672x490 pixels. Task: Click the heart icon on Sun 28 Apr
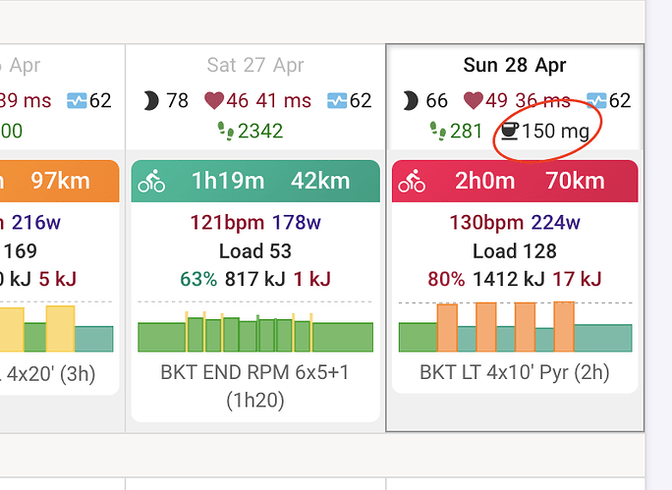tap(474, 101)
